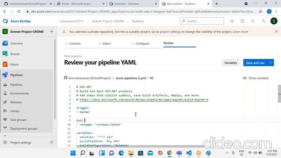Open Library under Pipelines
Viewport: 281px width, 158px height.
coord(14,111)
